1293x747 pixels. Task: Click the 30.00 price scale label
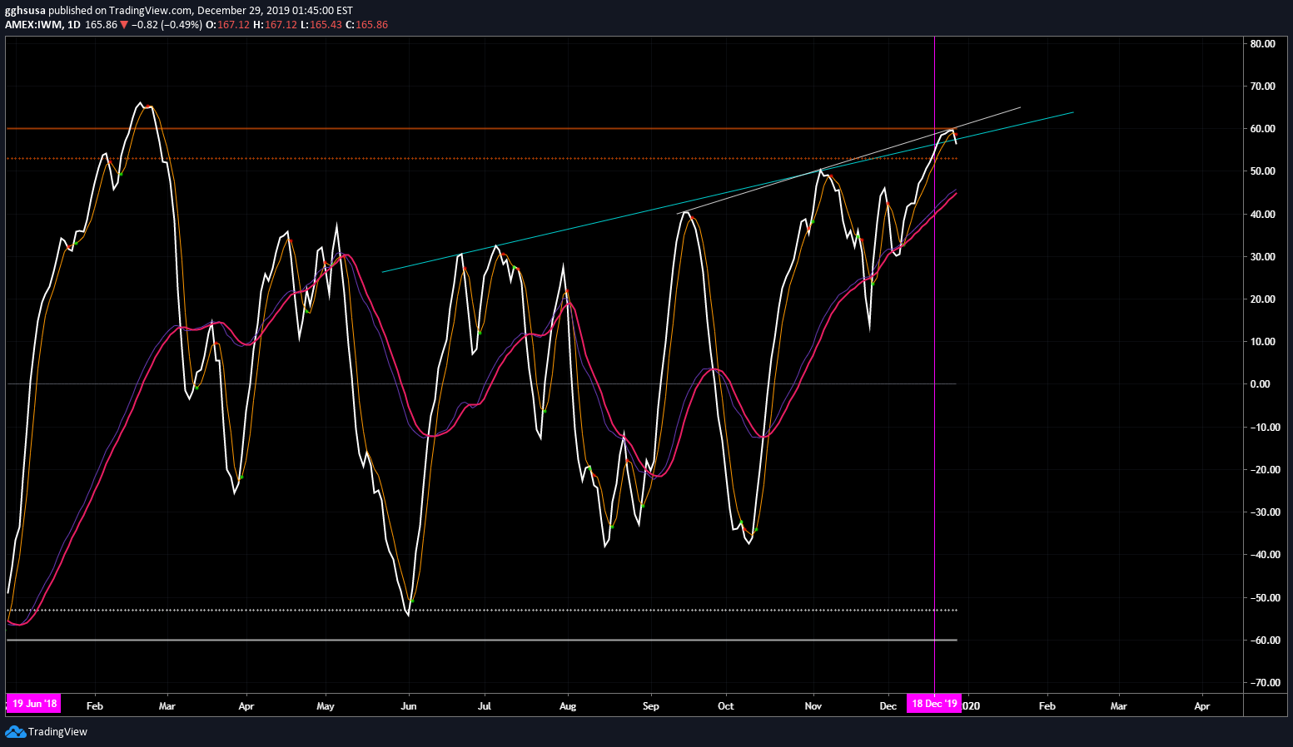coord(1262,257)
